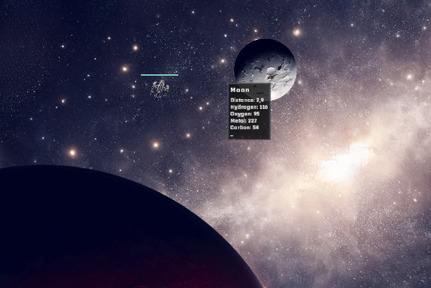The image size is (431, 288).
Task: Click the "Moon" tooltip title
Action: click(x=240, y=90)
